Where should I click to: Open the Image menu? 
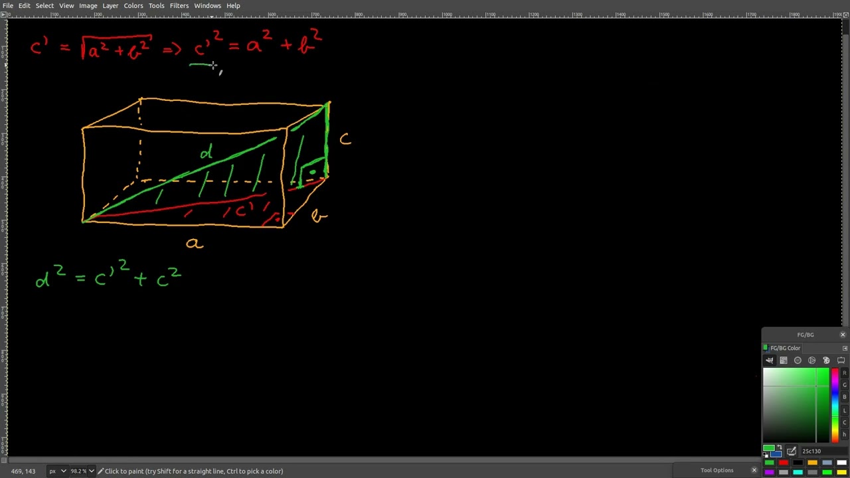[88, 5]
